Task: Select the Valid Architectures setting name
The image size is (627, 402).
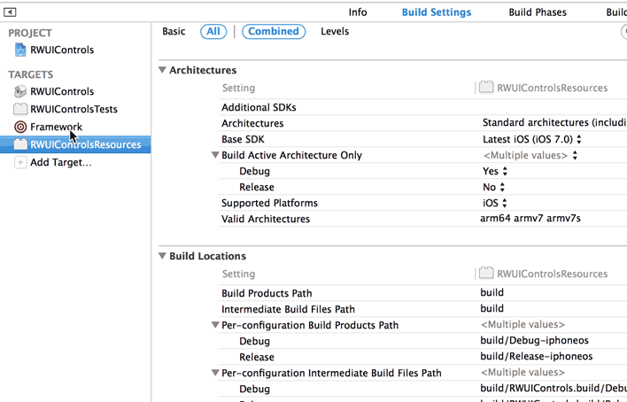Action: [266, 220]
